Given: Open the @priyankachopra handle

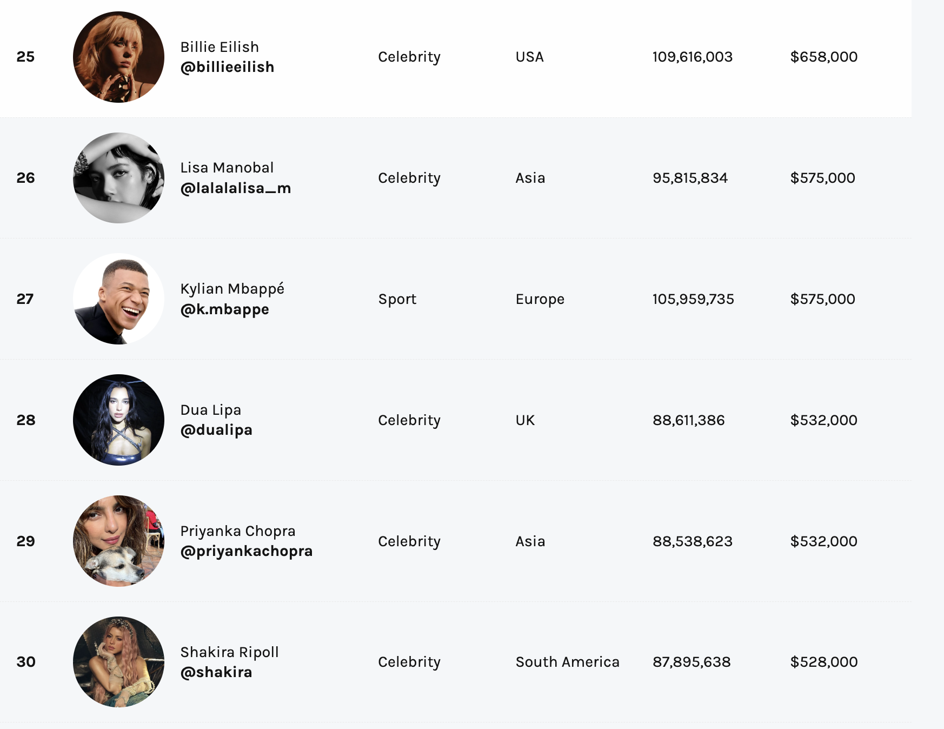Looking at the screenshot, I should 247,551.
